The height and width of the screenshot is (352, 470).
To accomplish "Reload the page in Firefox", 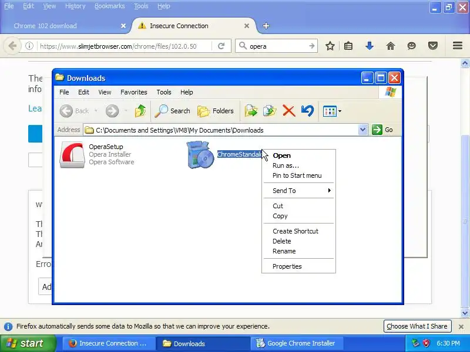I will click(x=221, y=46).
